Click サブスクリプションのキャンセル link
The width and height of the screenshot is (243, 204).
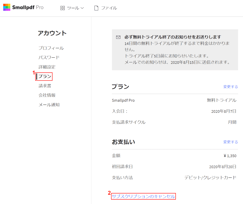tap(144, 196)
